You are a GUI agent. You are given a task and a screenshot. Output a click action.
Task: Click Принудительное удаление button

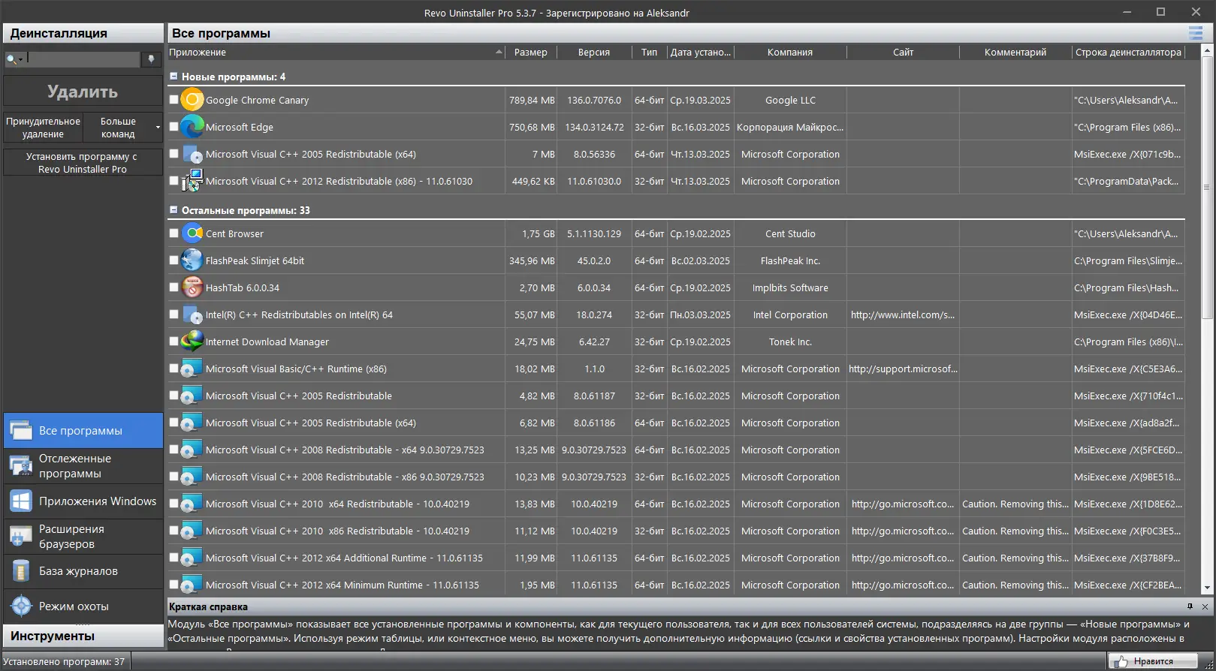(43, 128)
